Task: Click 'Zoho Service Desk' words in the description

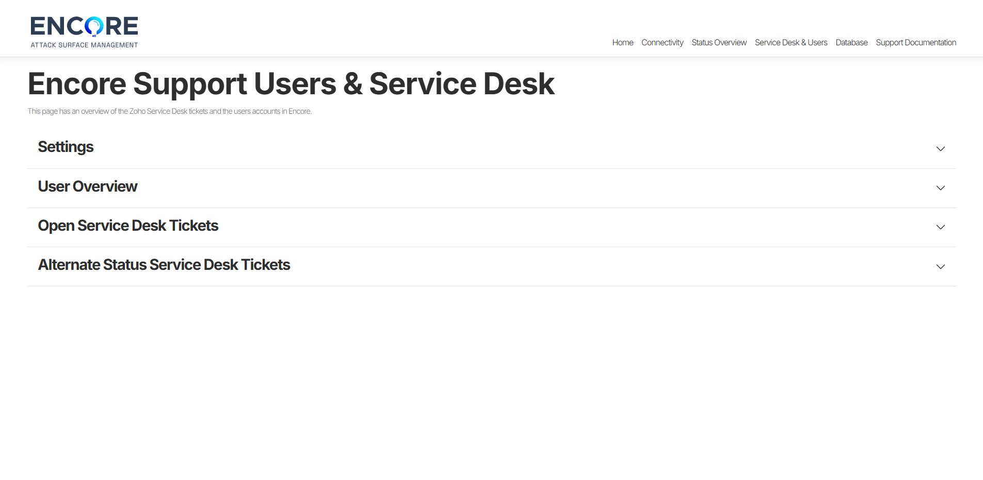Action: [158, 111]
